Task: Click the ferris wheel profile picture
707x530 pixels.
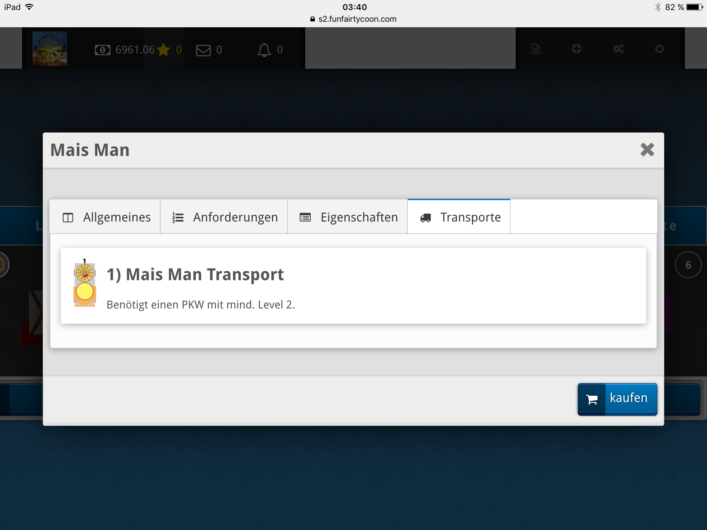Action: (50, 48)
